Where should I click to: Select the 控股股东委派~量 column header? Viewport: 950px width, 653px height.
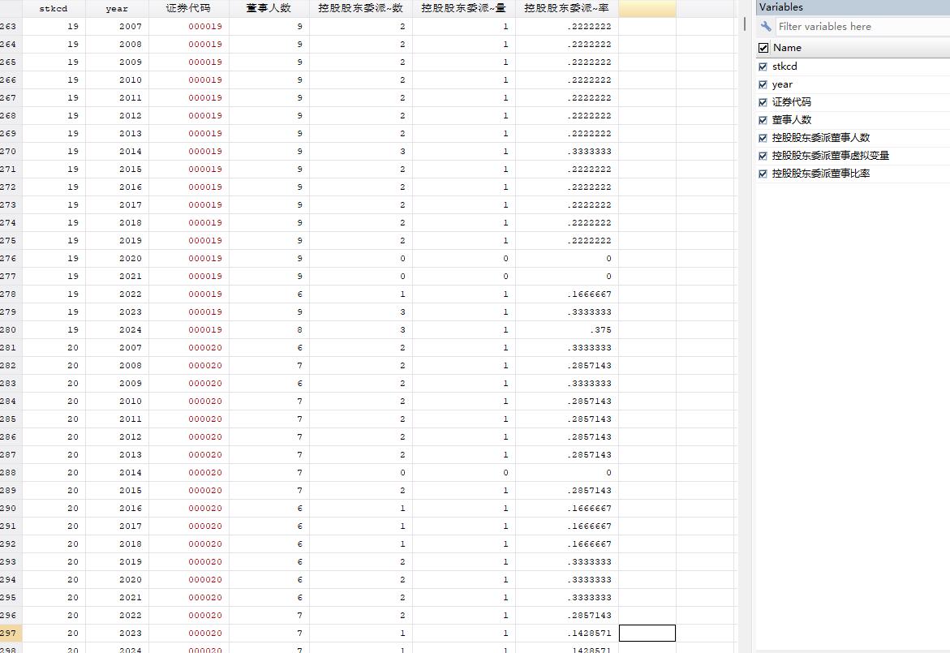point(463,8)
